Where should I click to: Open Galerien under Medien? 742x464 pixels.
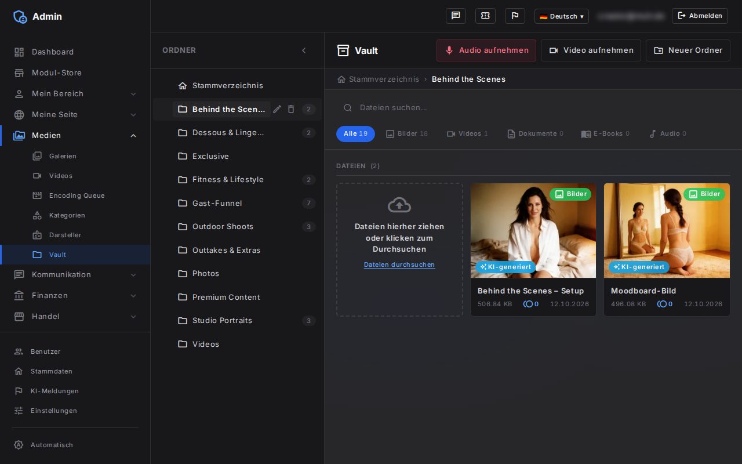(x=75, y=156)
